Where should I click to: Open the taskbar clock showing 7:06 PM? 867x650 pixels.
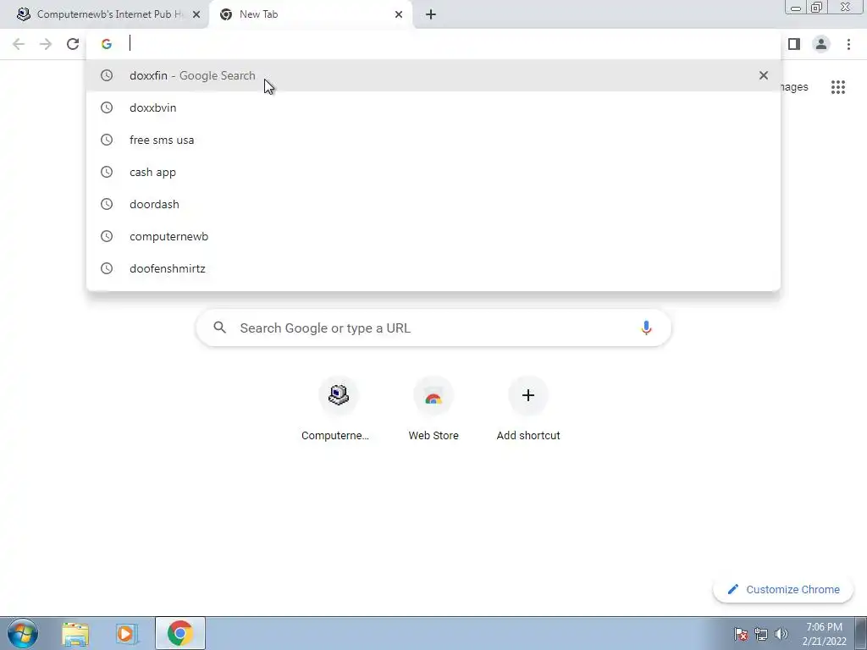[824, 634]
